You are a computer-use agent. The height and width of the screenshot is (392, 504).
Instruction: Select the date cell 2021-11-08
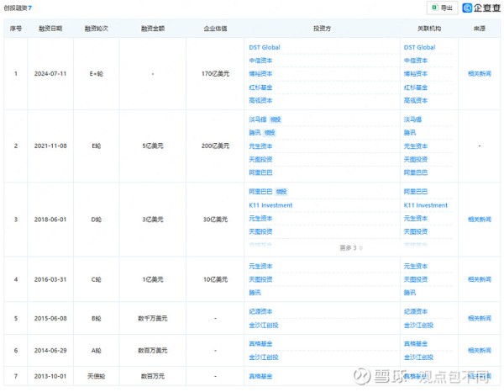point(50,146)
